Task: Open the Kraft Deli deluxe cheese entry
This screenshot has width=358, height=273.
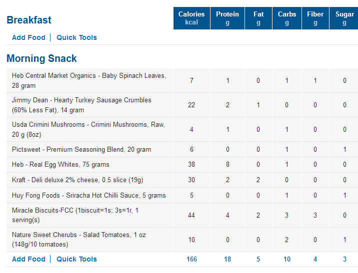Action: pos(77,180)
